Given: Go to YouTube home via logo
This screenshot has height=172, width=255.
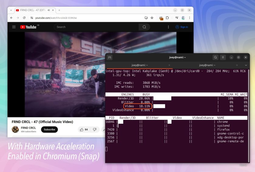Looking at the screenshot, I should click(x=28, y=27).
